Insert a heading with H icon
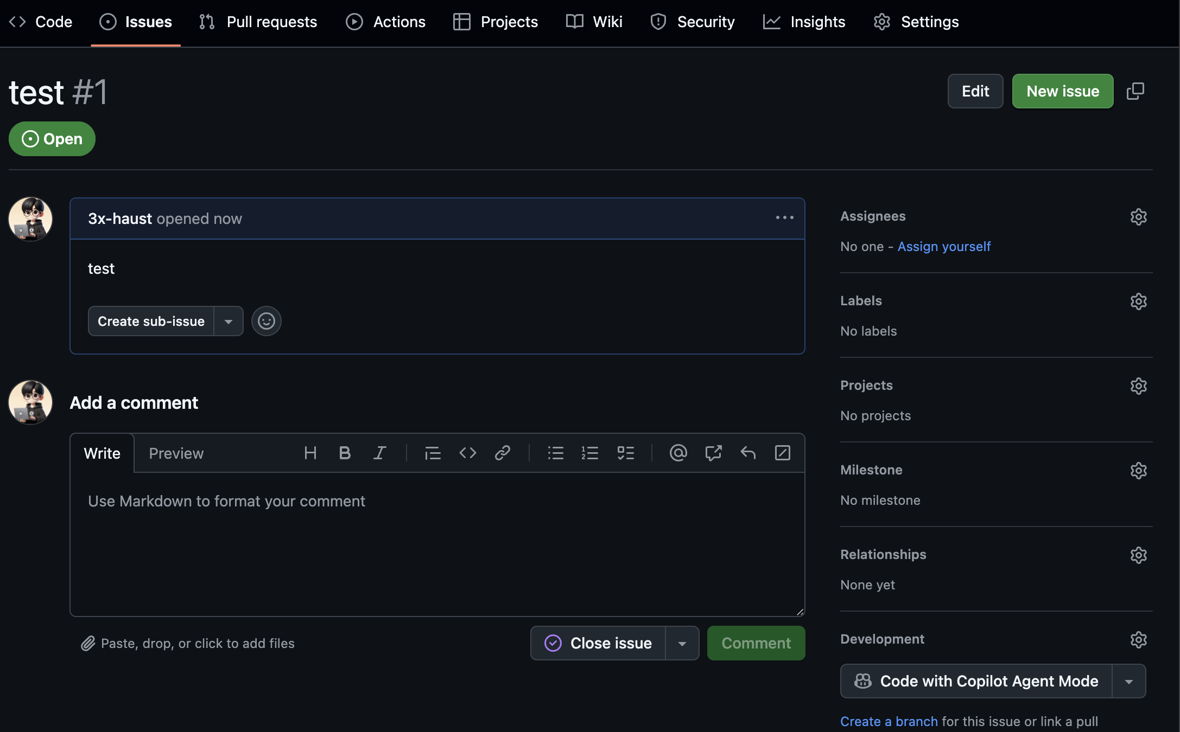 (x=310, y=453)
